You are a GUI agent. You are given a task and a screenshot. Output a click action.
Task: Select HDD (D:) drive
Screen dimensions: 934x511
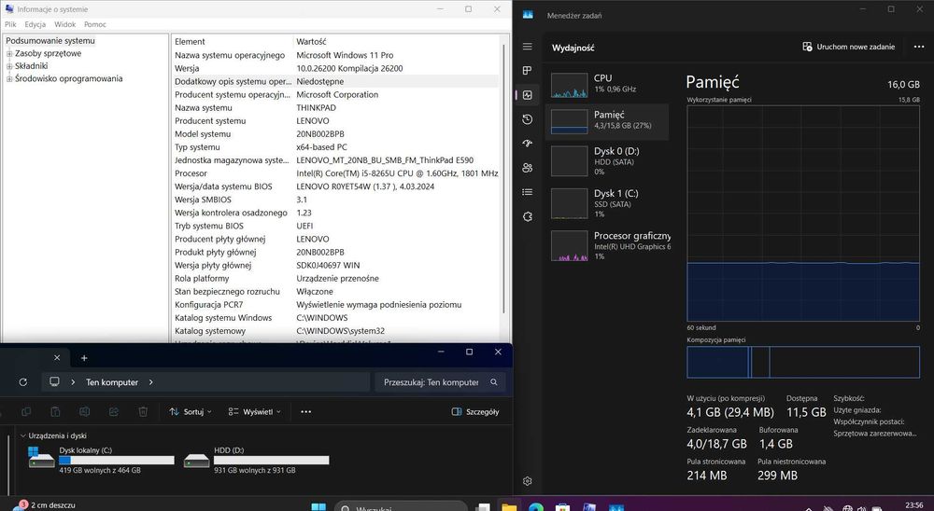pos(256,460)
